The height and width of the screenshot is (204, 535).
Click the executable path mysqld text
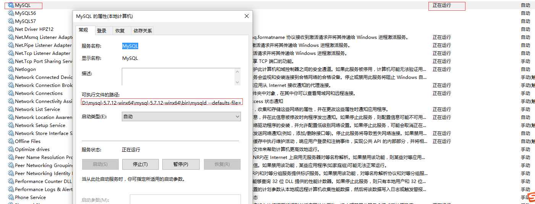[162, 103]
